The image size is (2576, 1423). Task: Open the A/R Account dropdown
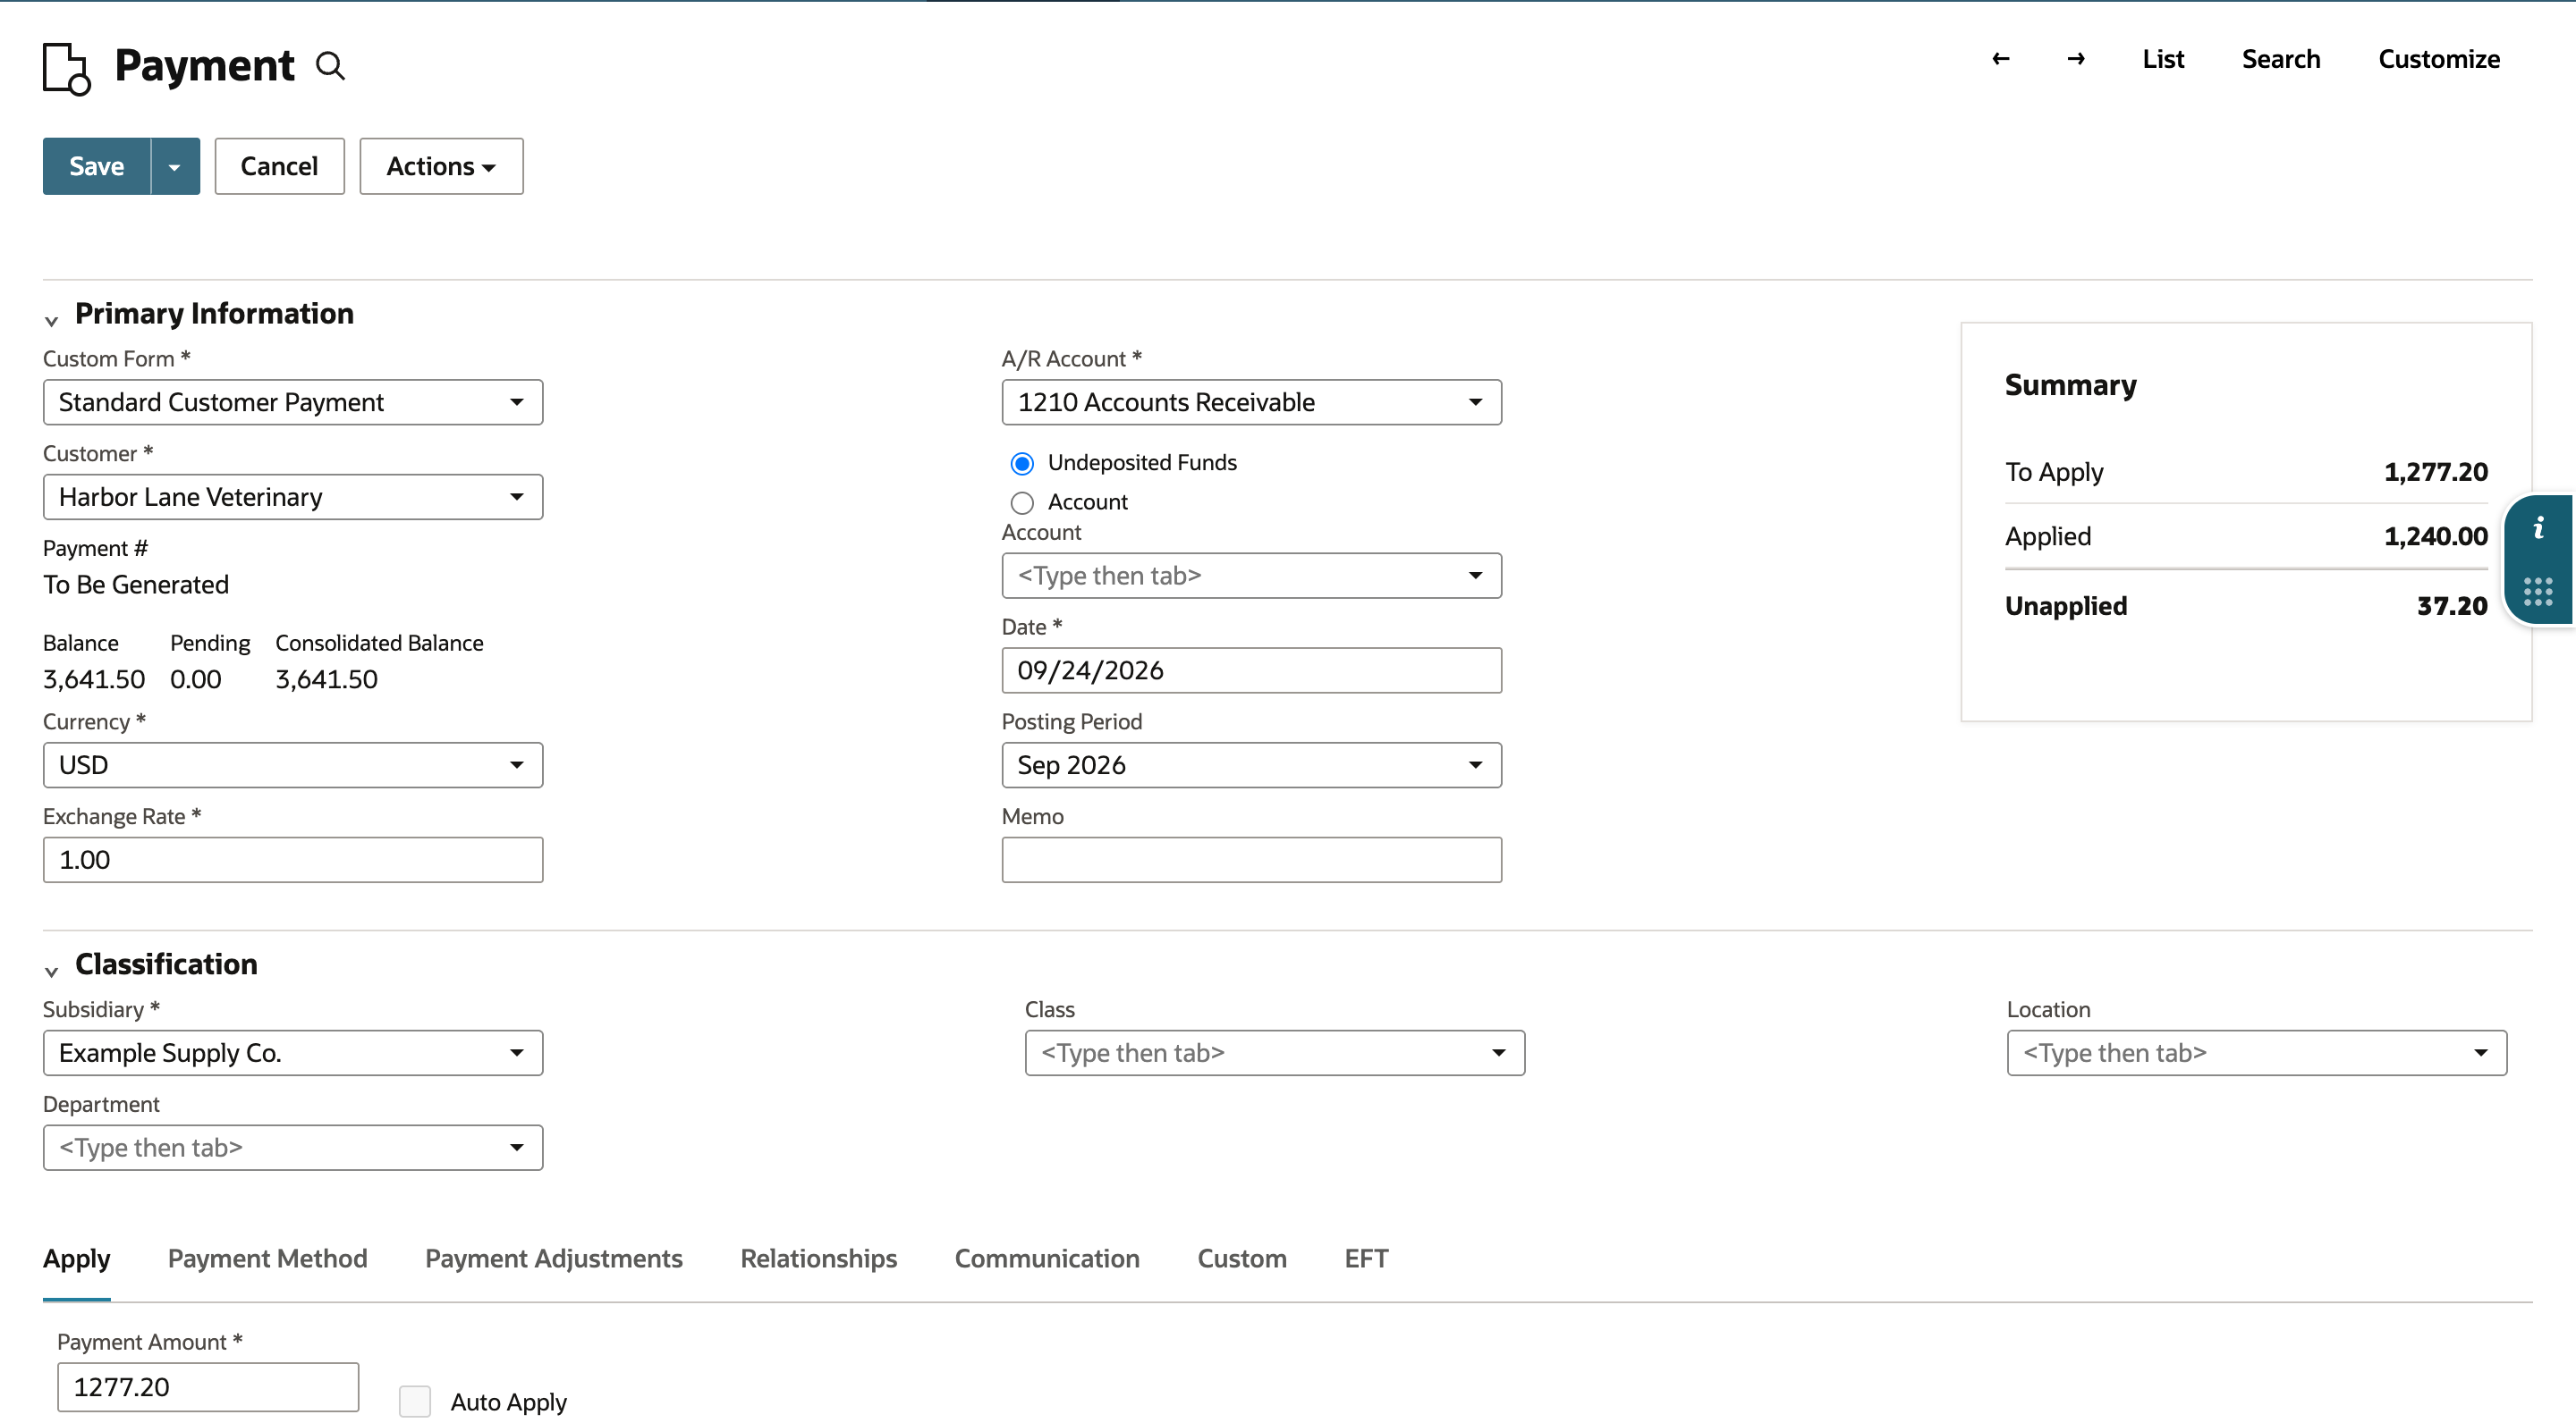[x=1252, y=401]
